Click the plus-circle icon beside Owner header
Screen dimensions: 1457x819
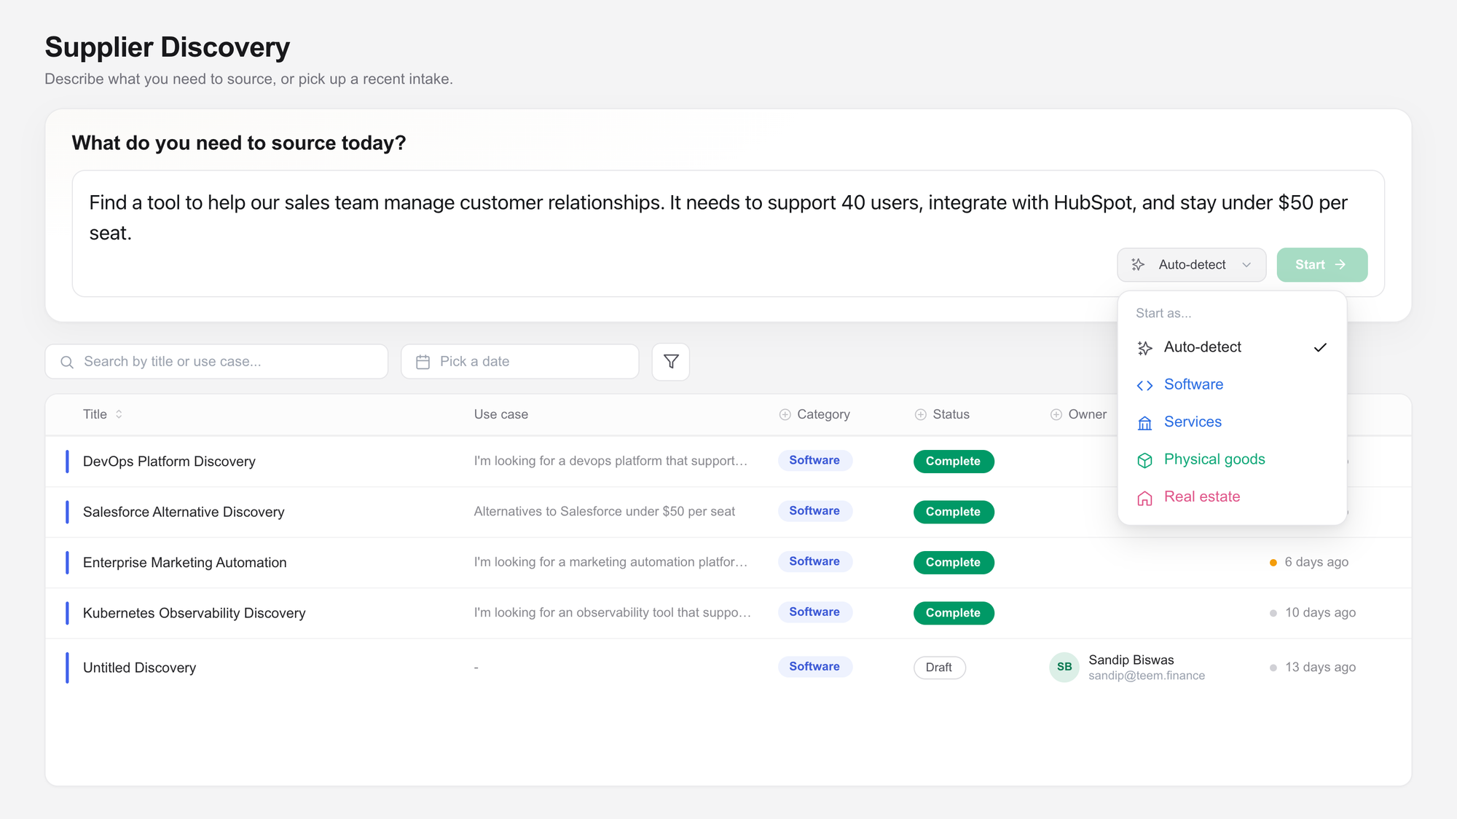point(1056,414)
